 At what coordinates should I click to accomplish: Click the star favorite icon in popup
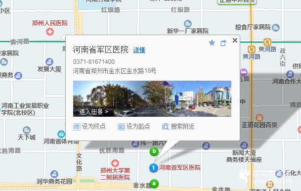point(212,43)
